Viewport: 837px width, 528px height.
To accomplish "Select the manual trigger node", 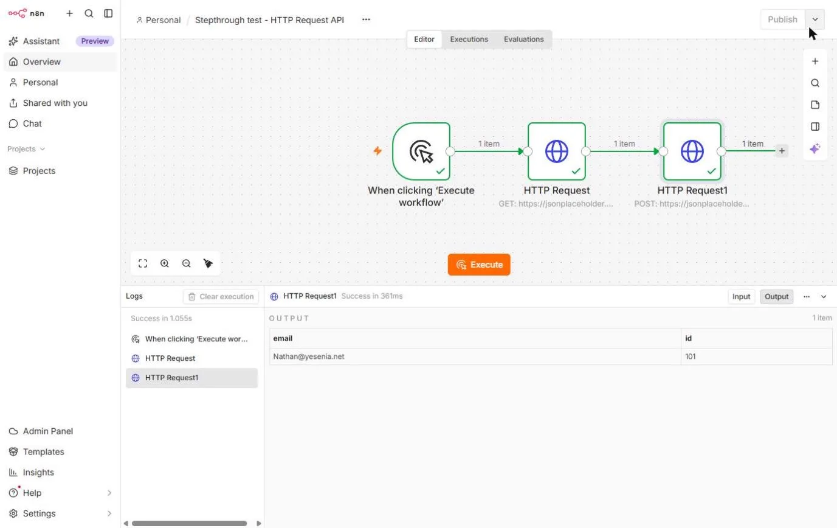I will pyautogui.click(x=421, y=151).
